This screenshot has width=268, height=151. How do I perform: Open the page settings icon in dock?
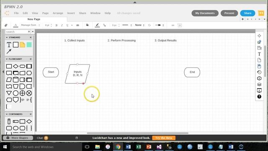tap(259, 60)
